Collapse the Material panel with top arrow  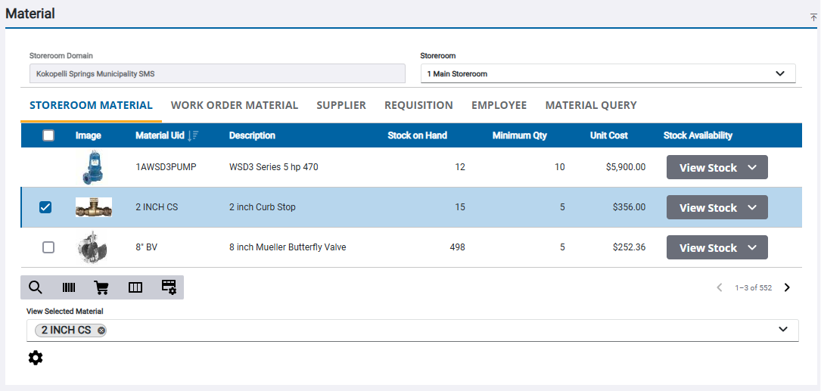pyautogui.click(x=813, y=17)
